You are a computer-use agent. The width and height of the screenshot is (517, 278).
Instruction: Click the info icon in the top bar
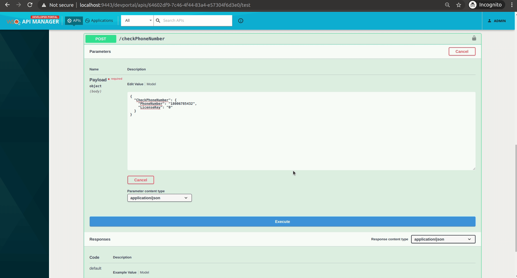[240, 21]
